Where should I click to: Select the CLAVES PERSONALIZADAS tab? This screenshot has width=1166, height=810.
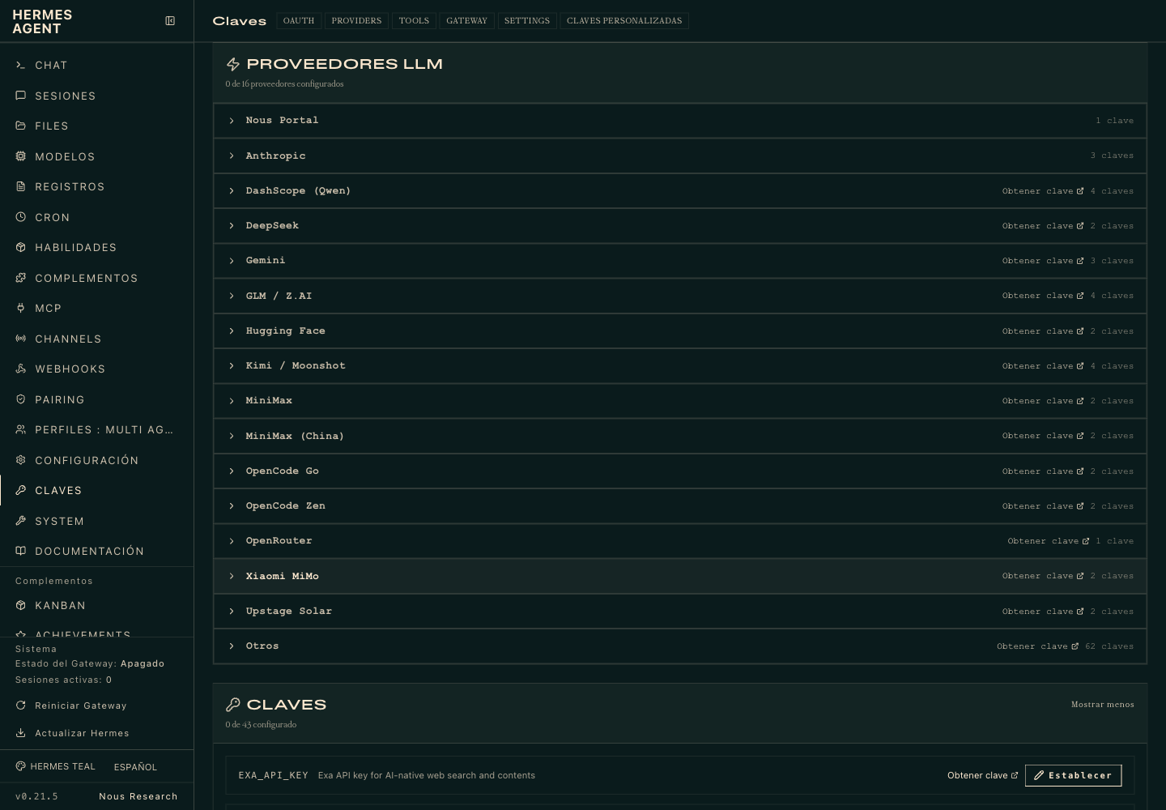pos(624,21)
